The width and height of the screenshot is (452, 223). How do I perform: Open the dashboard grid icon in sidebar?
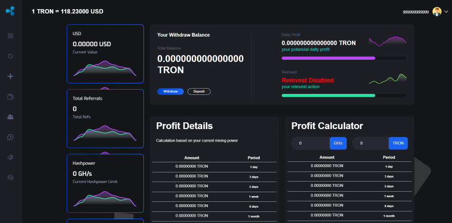pos(10,36)
